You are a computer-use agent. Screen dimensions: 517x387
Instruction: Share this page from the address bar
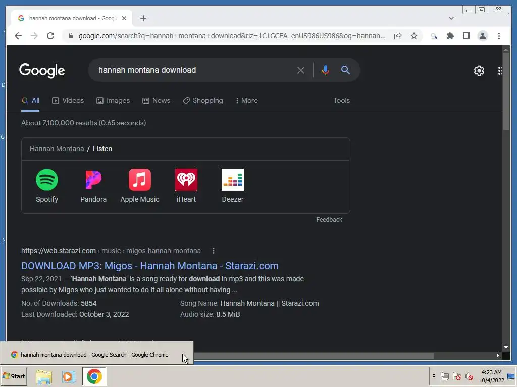pos(398,36)
